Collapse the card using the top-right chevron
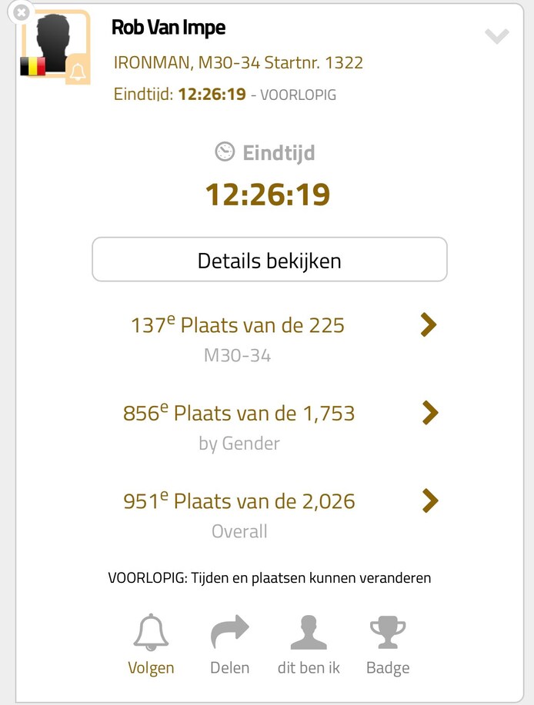Screen dimensions: 534x705 tap(497, 36)
